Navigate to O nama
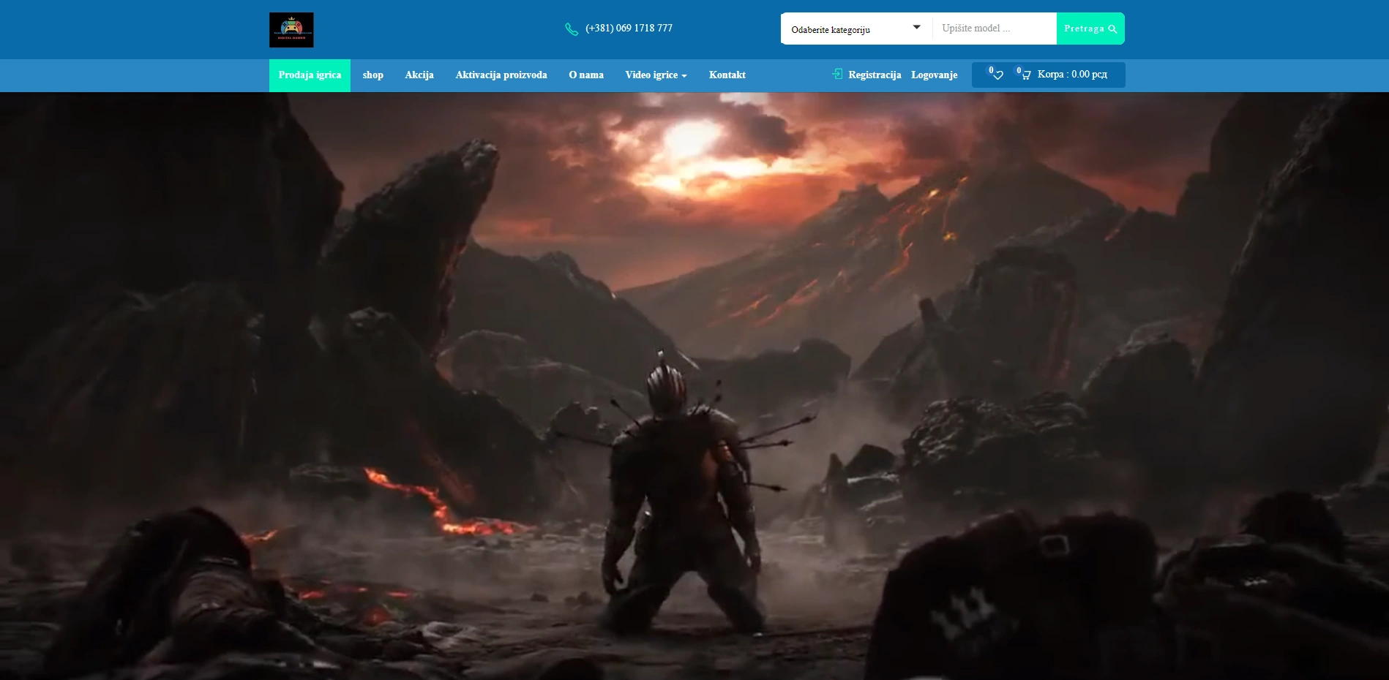 pyautogui.click(x=586, y=75)
